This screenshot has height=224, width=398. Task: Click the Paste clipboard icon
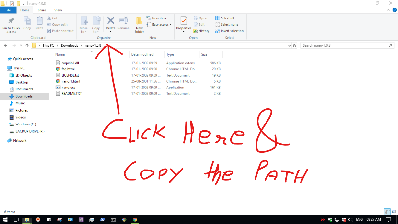tap(40, 21)
